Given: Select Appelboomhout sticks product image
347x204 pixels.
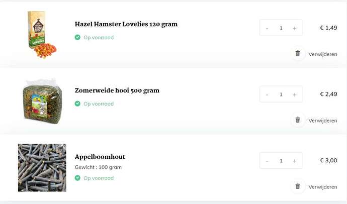Looking at the screenshot, I should point(42,168).
